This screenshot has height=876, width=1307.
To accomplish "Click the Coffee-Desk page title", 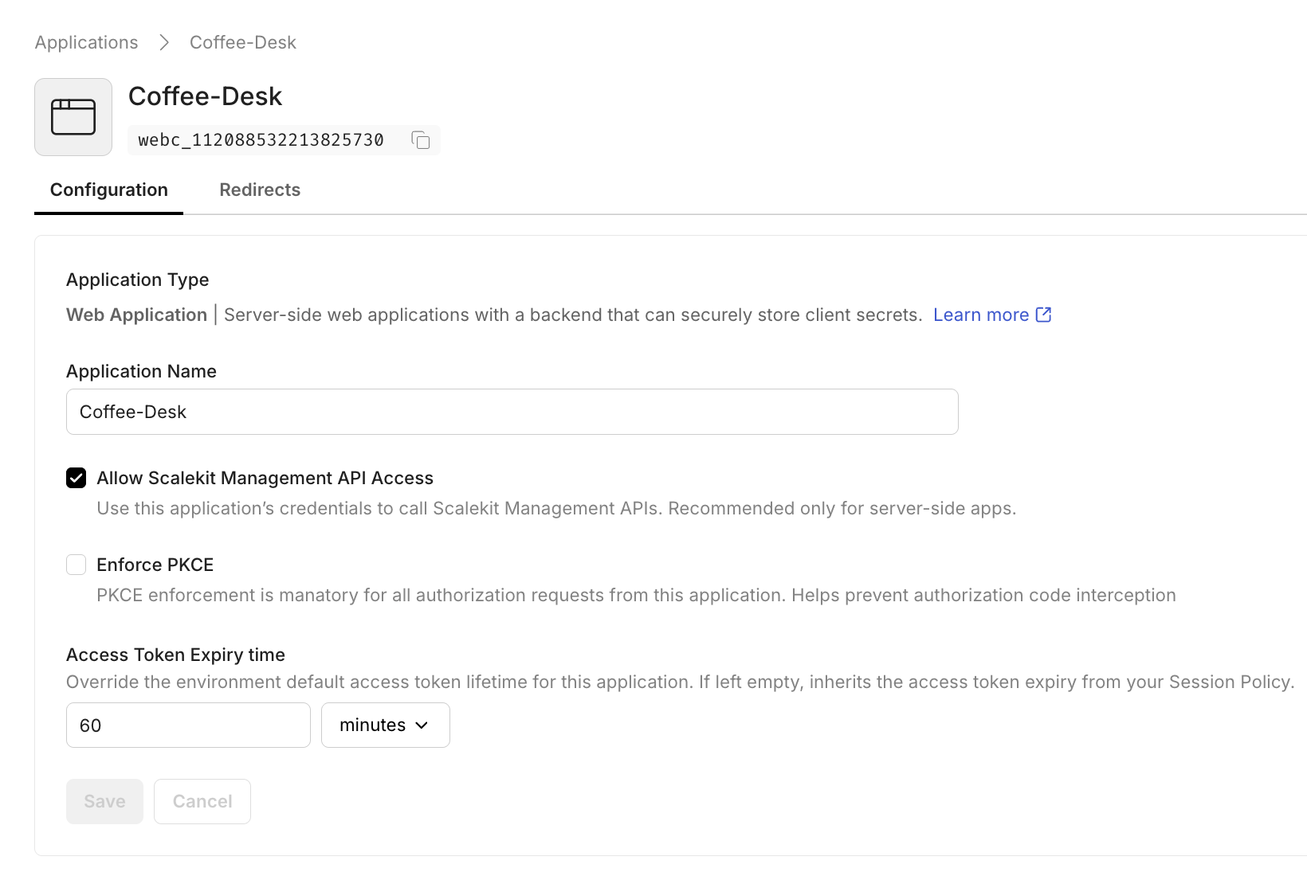I will [x=206, y=96].
